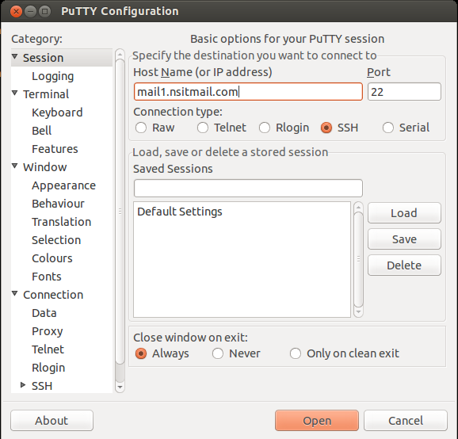Expand the SSH subcategory triangle
Image resolution: width=458 pixels, height=439 pixels.
click(23, 385)
